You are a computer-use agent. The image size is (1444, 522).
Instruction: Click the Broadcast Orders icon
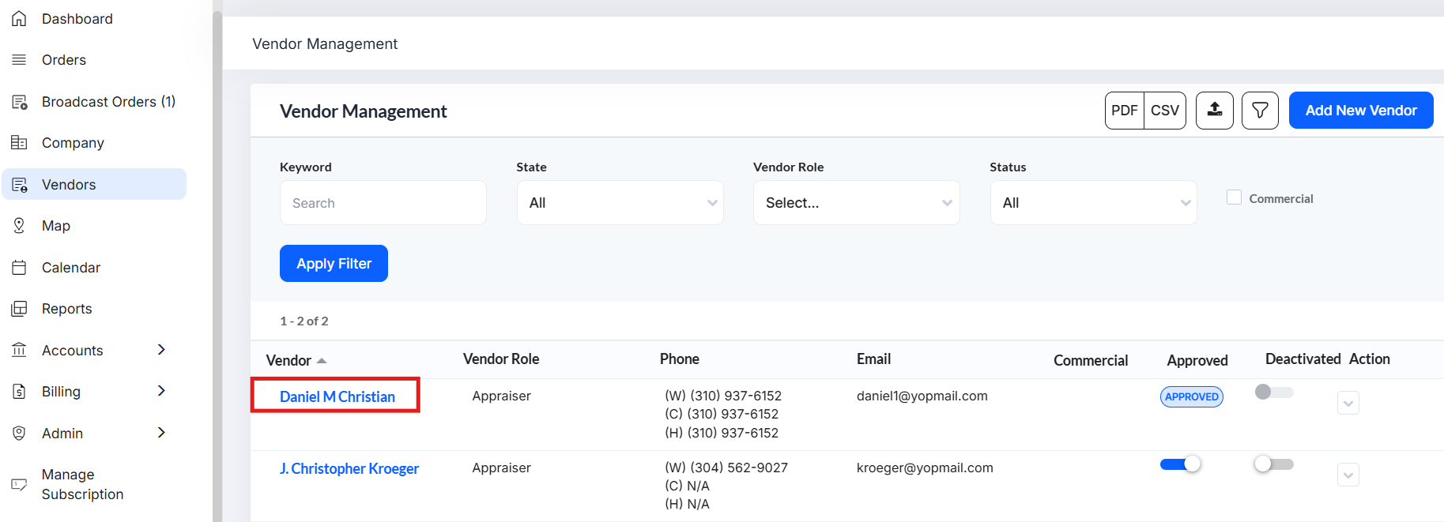tap(19, 102)
